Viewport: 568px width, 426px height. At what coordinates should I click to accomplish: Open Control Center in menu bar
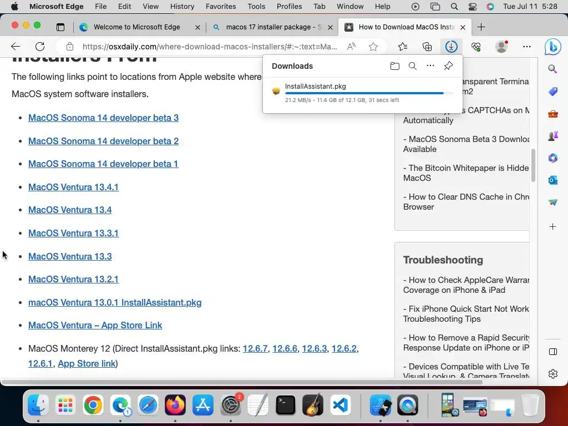473,7
